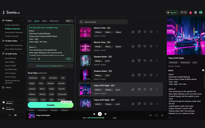Viewport: 205px width, 128px height.
Task: Seek on the playback progress bar
Action: coord(100,118)
